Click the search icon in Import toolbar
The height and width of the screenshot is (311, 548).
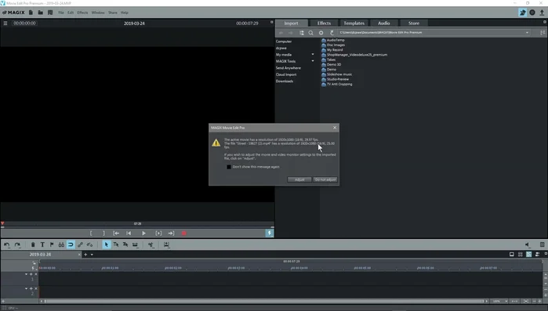(310, 33)
